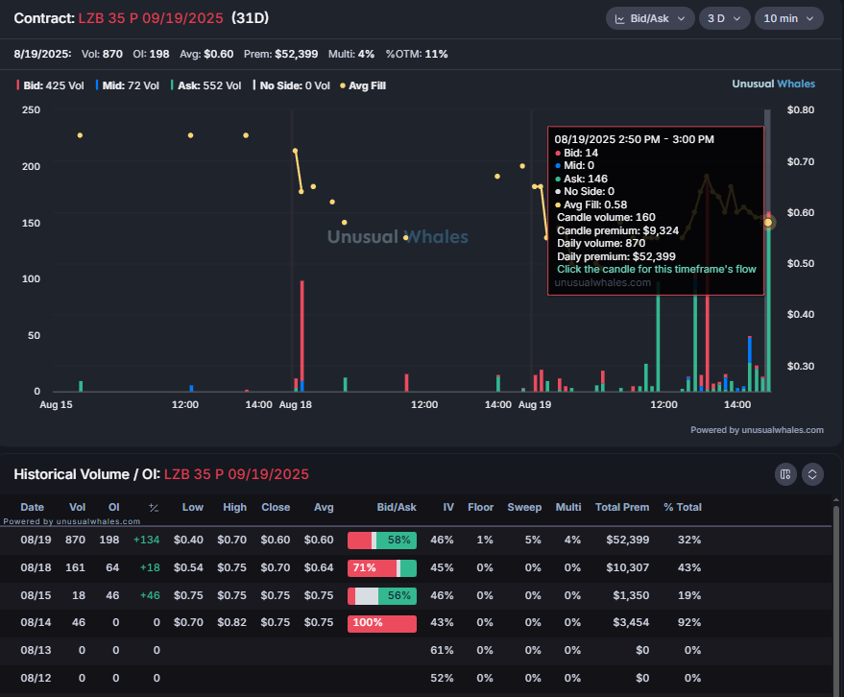The image size is (844, 697).
Task: Click the $10,307 total premium cell
Action: 628,567
